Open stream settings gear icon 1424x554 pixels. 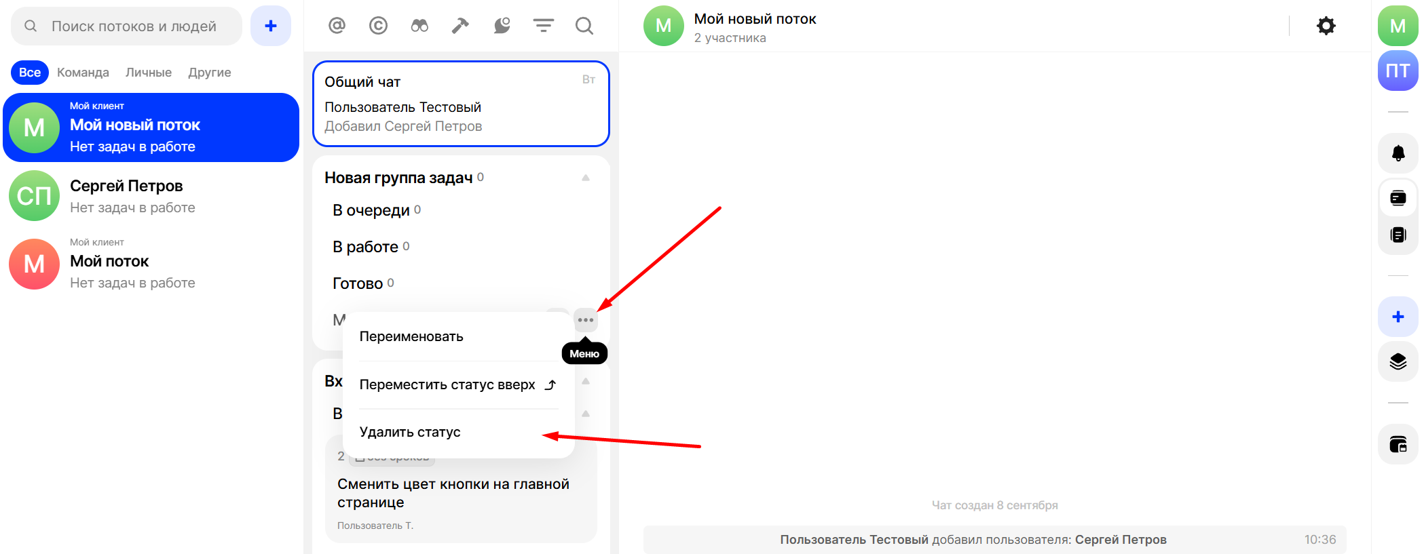tap(1326, 26)
